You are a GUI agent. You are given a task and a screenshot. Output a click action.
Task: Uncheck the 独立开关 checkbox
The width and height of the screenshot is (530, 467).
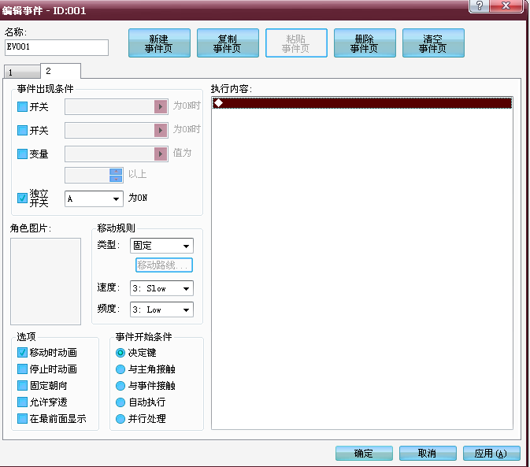coord(22,198)
